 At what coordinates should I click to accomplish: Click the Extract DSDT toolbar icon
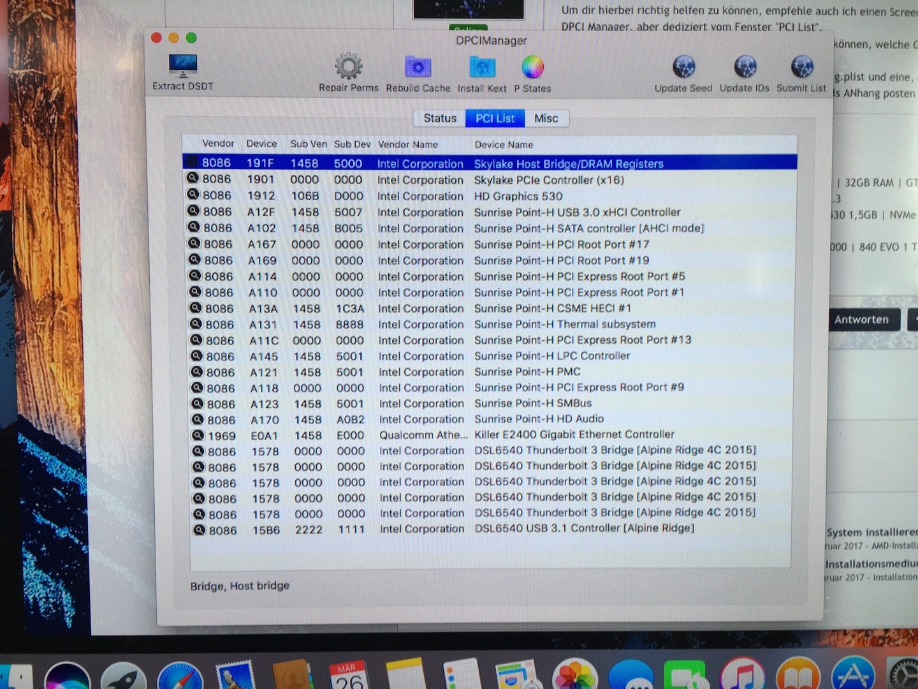tap(183, 66)
